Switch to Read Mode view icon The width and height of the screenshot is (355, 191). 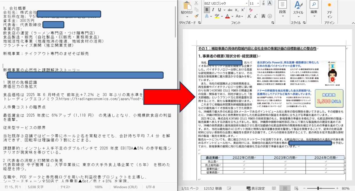point(274,188)
